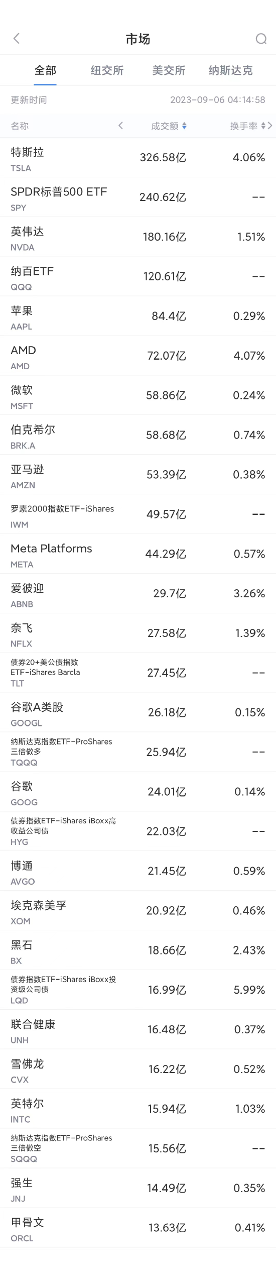Open the 爱彼迎 ABNB row
This screenshot has width=276, height=1282.
[138, 594]
